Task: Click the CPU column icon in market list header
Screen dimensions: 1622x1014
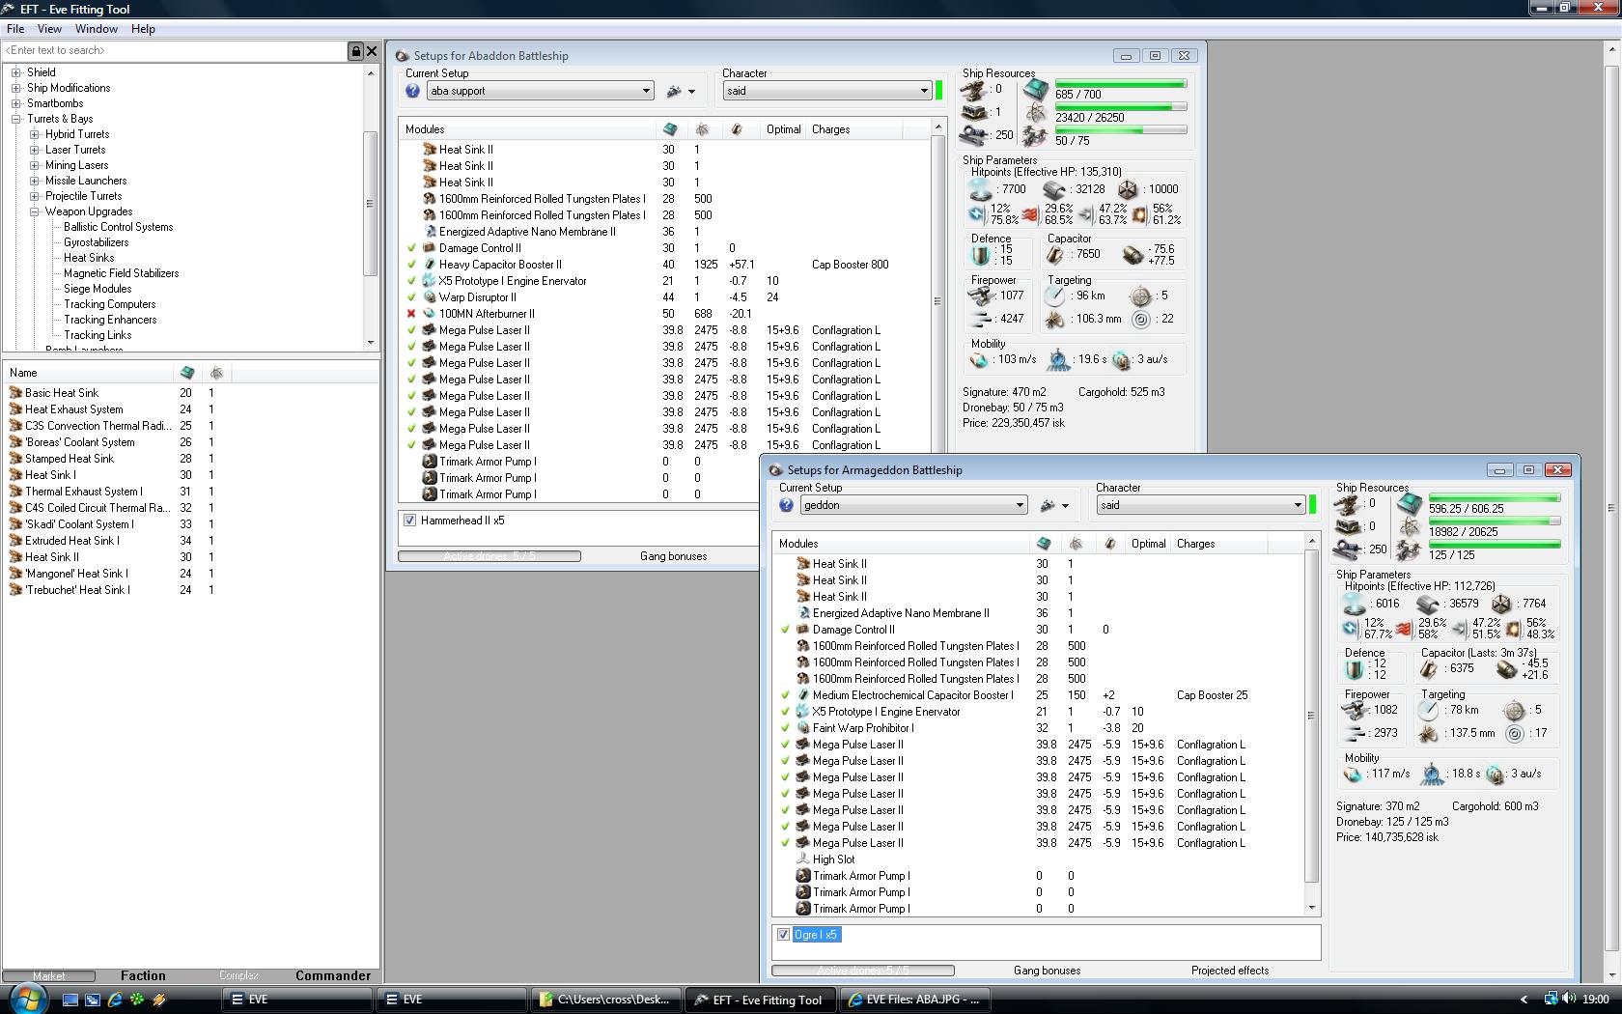Action: [187, 373]
